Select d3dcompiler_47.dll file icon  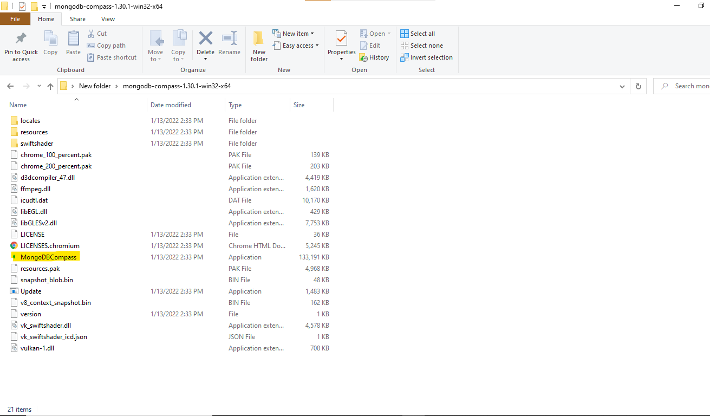point(14,178)
